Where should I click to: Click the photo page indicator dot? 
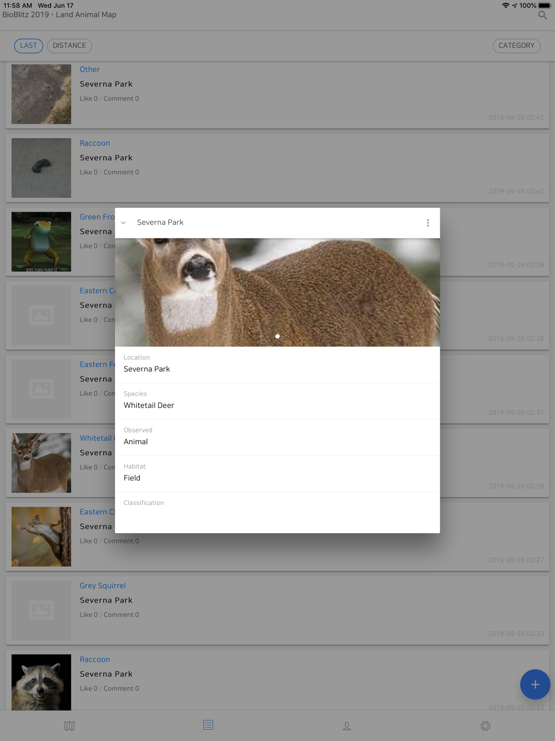coord(277,336)
